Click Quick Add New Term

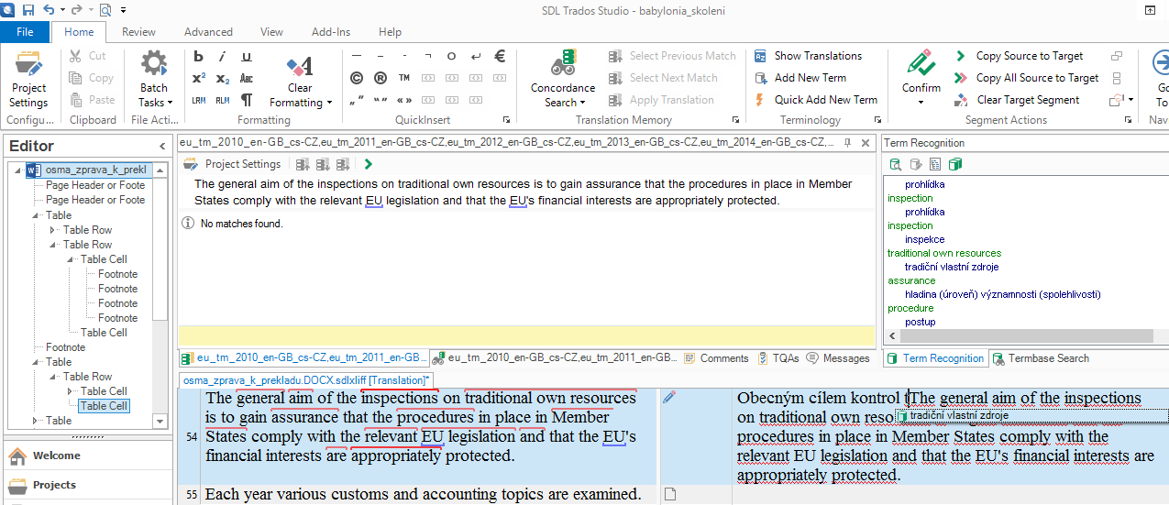[815, 100]
